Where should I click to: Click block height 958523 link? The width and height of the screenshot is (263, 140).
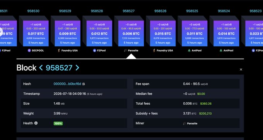click(256, 11)
